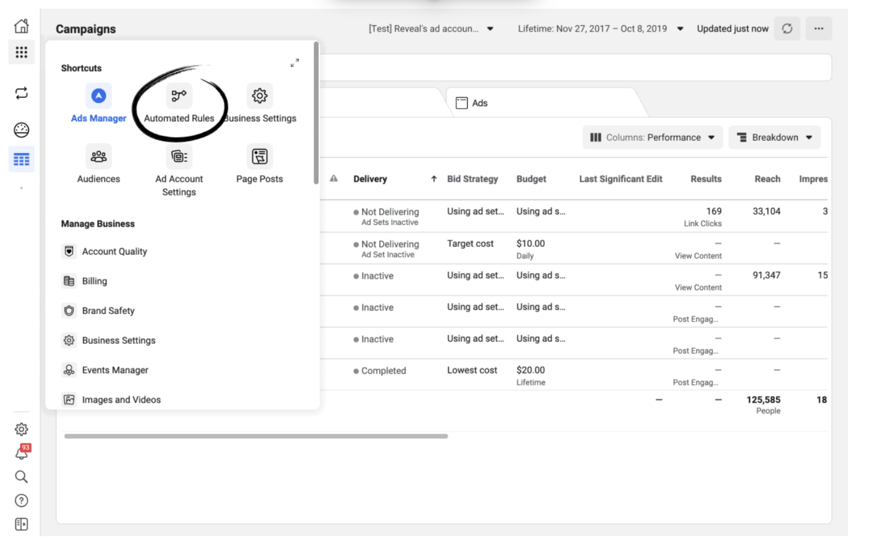Open the notifications bell icon

point(21,454)
